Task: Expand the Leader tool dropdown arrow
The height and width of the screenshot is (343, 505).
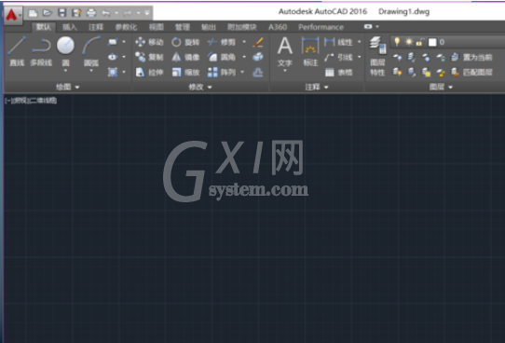Action: pos(359,57)
